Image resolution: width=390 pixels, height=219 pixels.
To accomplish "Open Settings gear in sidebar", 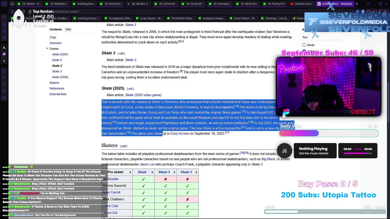I will point(4,98).
